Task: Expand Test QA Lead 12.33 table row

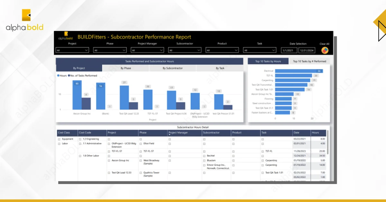Action: (x=109, y=173)
